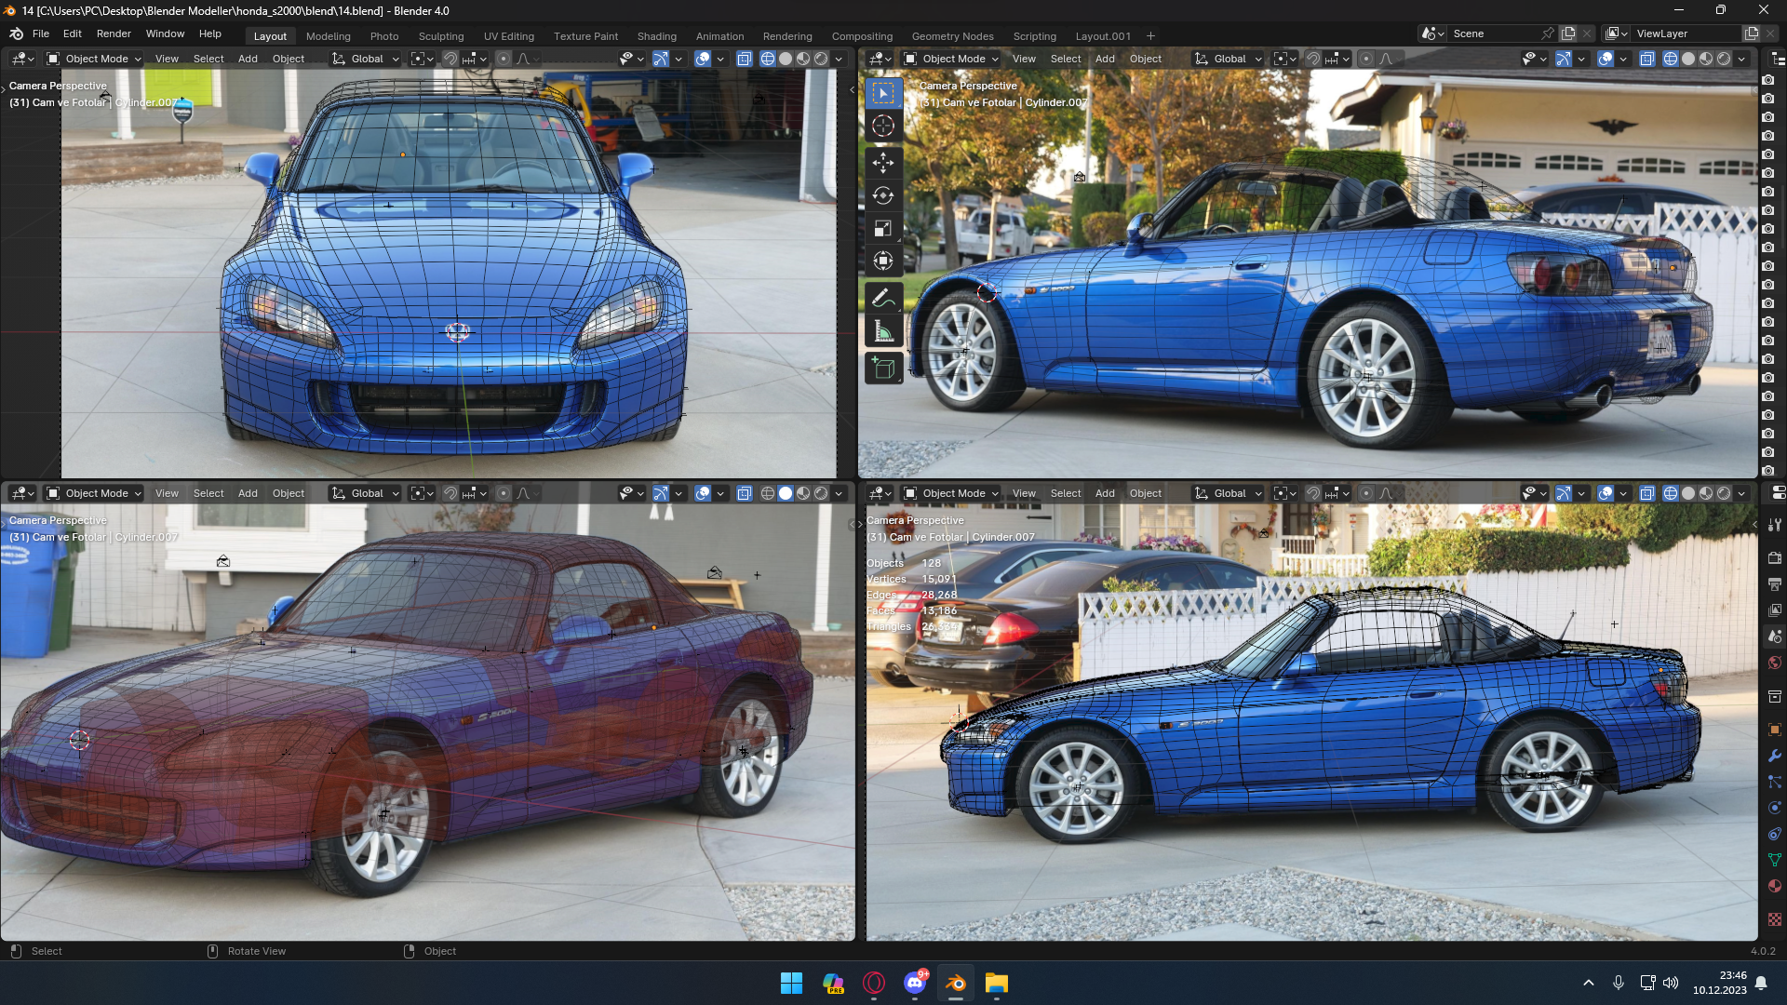Toggle gizmos in bottom-left viewport
Viewport: 1787px width, 1005px height.
[661, 493]
